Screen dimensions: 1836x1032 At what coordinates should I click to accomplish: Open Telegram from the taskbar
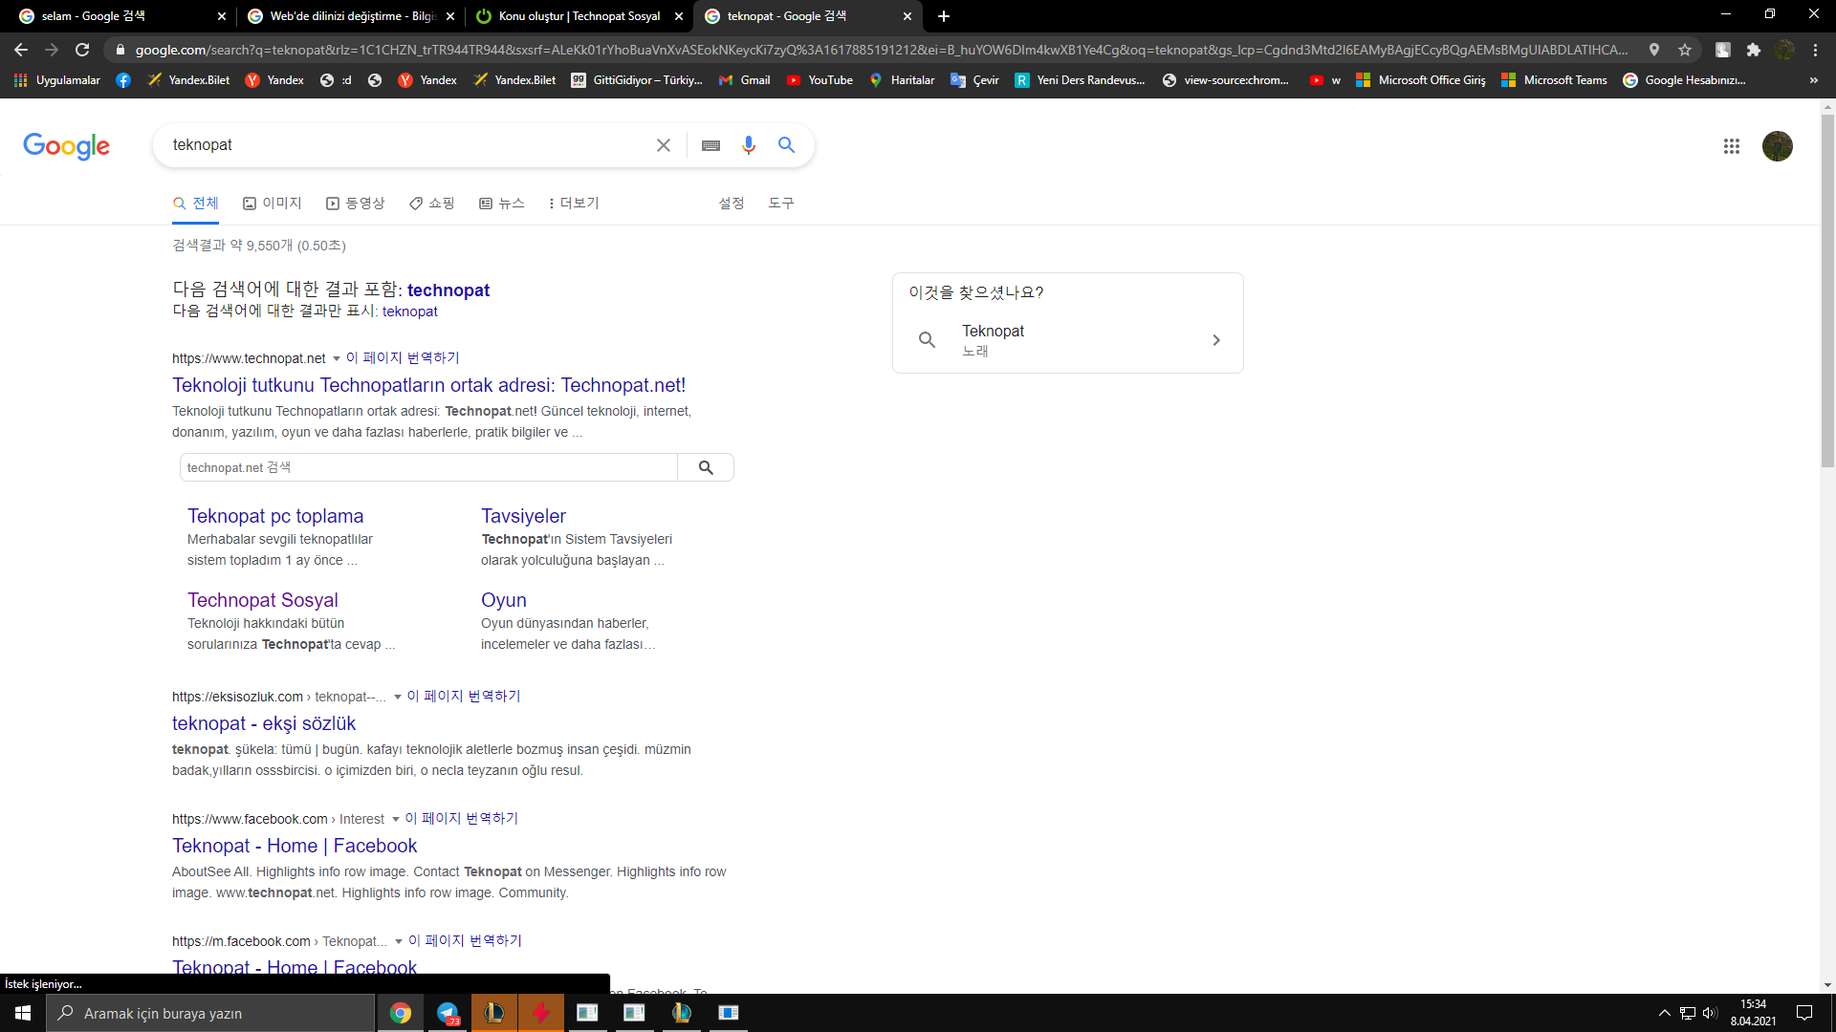448,1013
